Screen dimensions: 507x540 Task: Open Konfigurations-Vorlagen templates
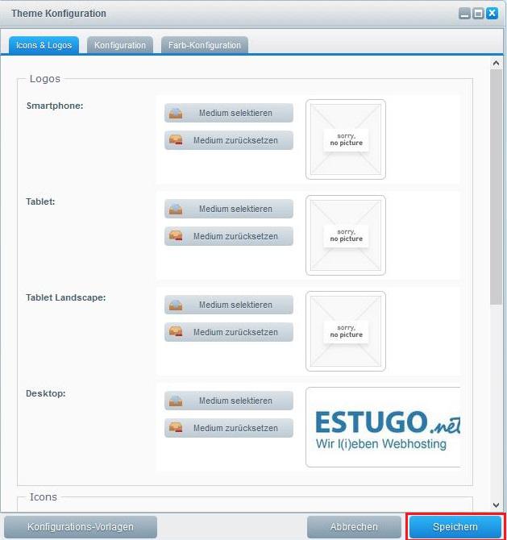(81, 527)
